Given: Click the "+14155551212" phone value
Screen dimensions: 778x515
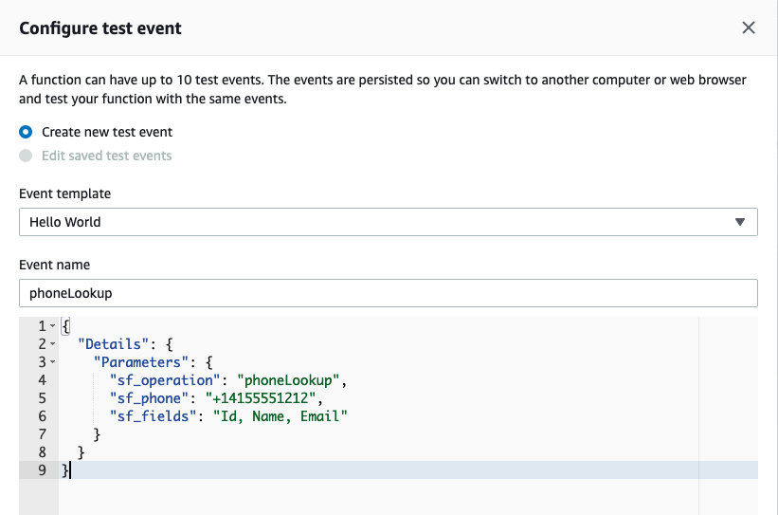Looking at the screenshot, I should pyautogui.click(x=261, y=398).
